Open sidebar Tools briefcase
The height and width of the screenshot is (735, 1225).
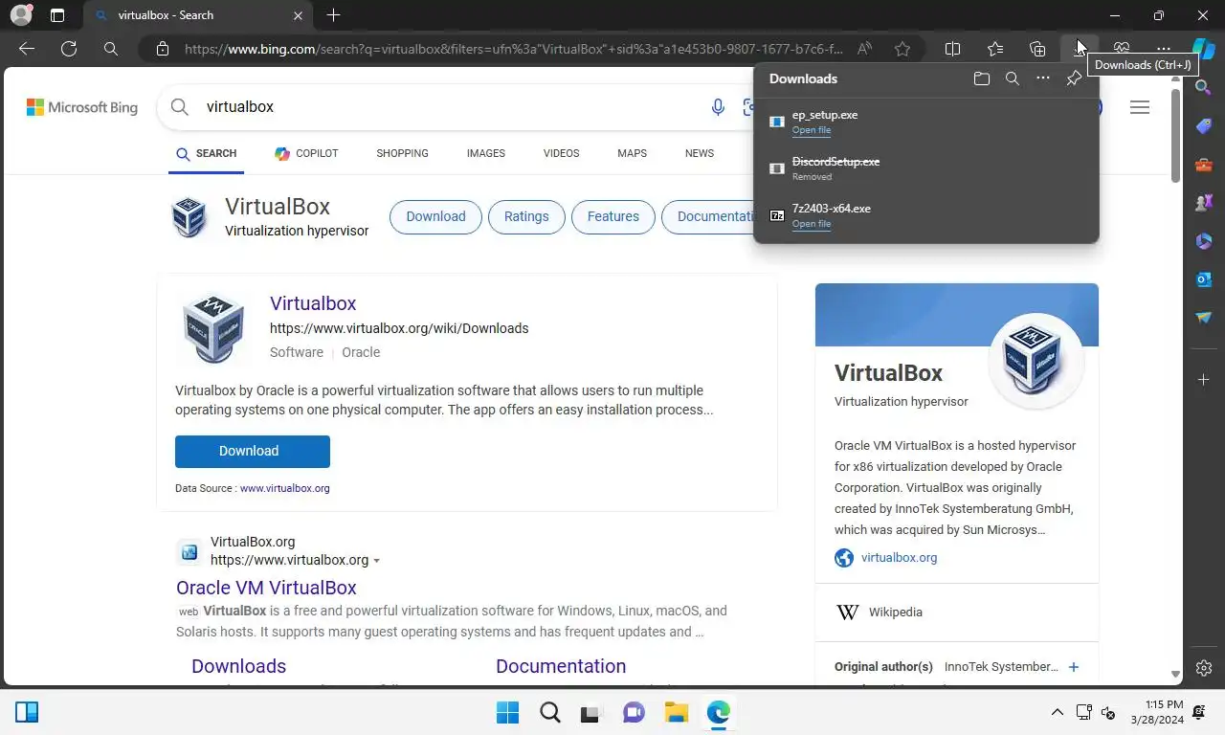pyautogui.click(x=1204, y=165)
